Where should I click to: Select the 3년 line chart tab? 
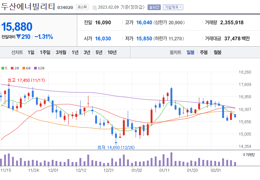coord(87,52)
